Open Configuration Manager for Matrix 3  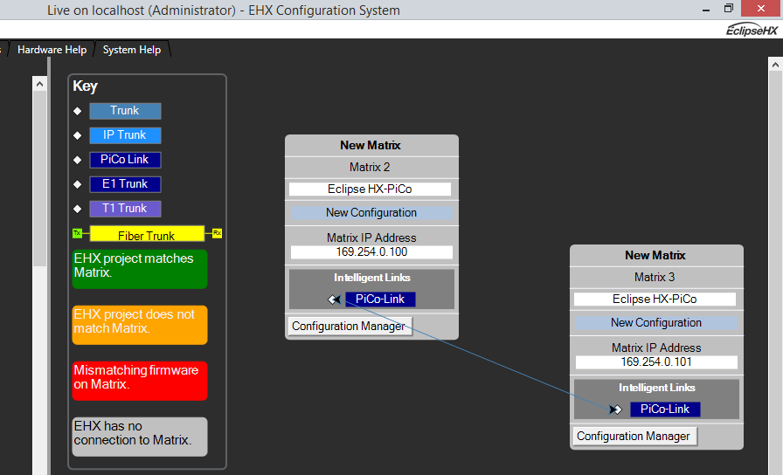634,437
